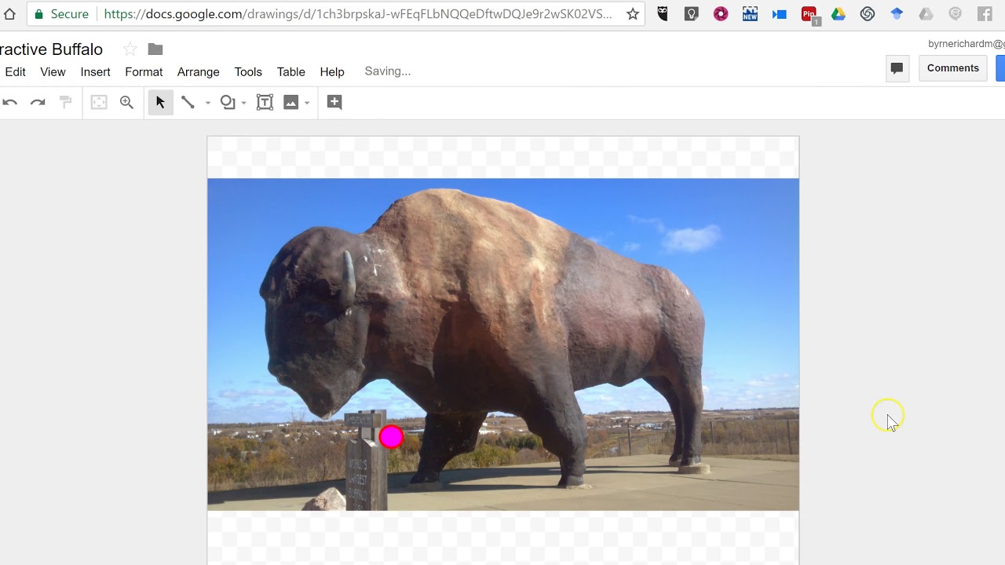
Task: Select the Zoom magnifier tool
Action: (x=126, y=102)
